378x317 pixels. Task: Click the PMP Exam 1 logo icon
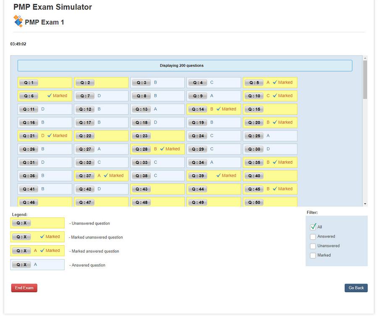tap(18, 21)
